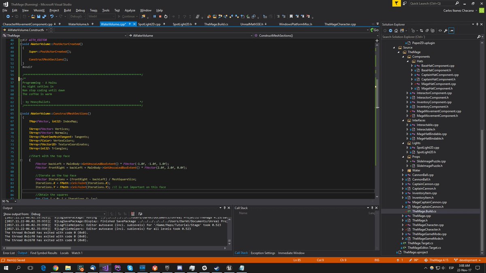The image size is (486, 273).
Task: Open Google Chrome from taskbar
Action: click(x=55, y=268)
